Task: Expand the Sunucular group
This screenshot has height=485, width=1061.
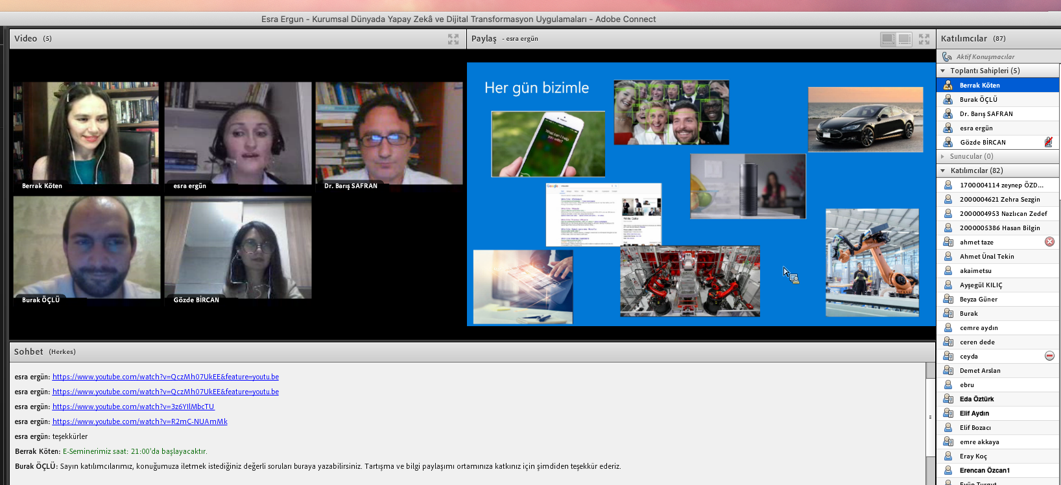Action: pos(943,156)
